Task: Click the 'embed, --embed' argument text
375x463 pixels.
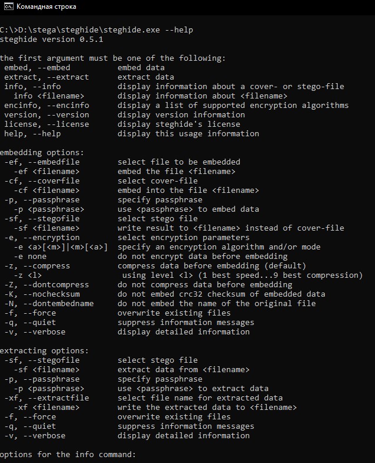Action: (37, 67)
